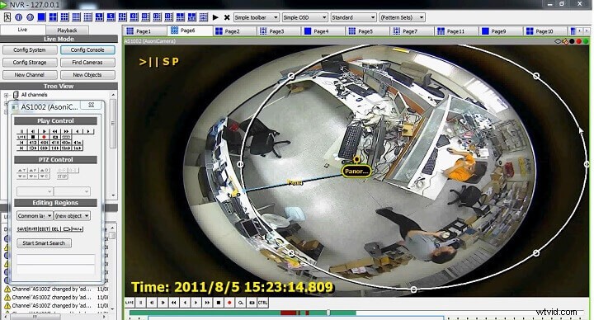Viewport: 594px width, 320px height.
Task: Open the (new object) dropdown
Action: click(72, 216)
